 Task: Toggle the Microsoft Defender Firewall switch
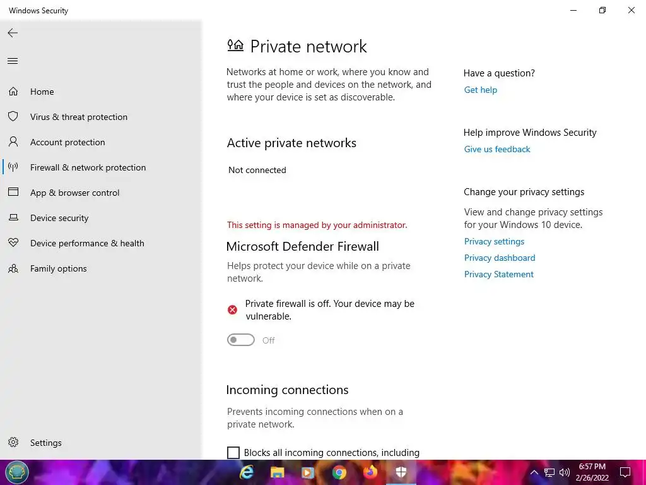coord(241,340)
